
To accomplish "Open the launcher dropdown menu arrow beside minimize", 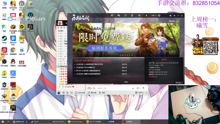I will pyautogui.click(x=174, y=16).
